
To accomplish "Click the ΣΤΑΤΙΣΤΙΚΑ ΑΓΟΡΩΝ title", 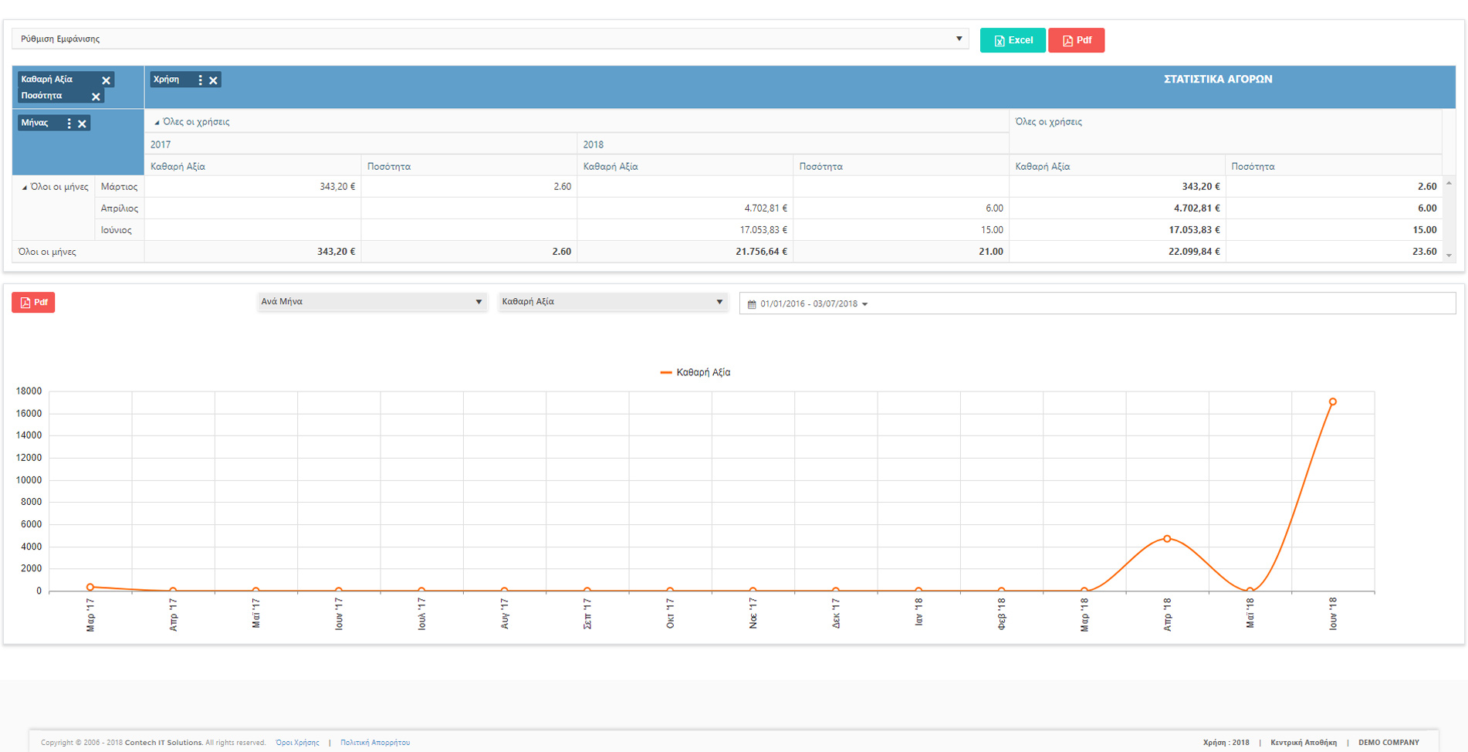I will 1217,79.
